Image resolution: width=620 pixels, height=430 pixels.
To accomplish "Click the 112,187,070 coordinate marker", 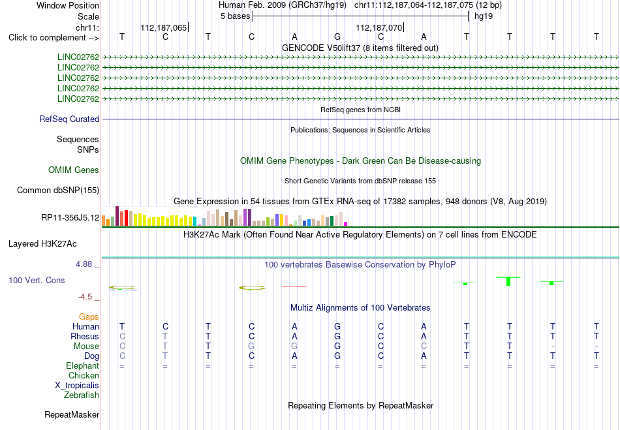I will (x=379, y=27).
